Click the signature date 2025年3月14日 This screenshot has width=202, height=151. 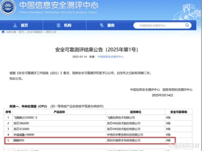[162, 95]
